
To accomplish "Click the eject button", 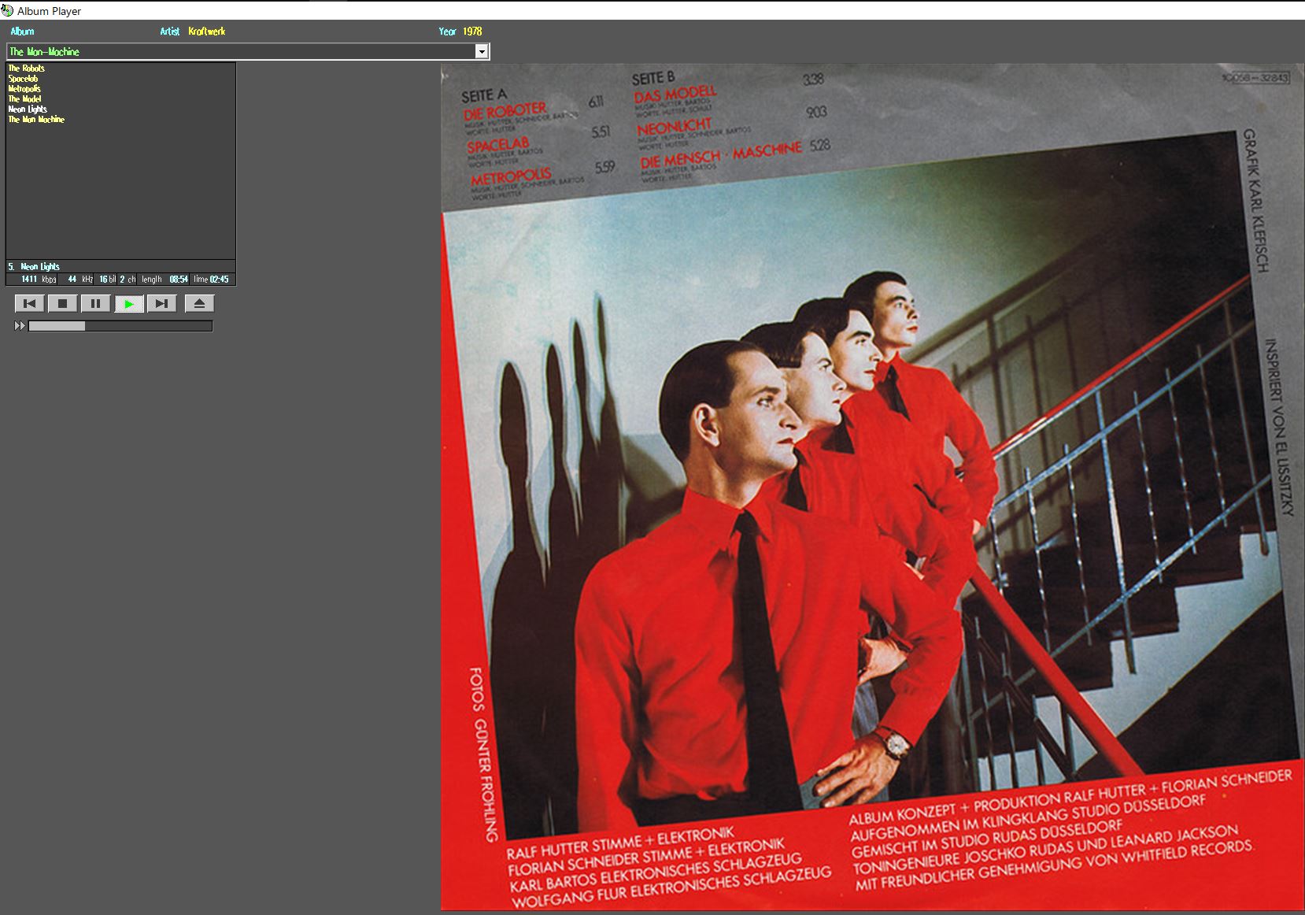I will point(199,304).
